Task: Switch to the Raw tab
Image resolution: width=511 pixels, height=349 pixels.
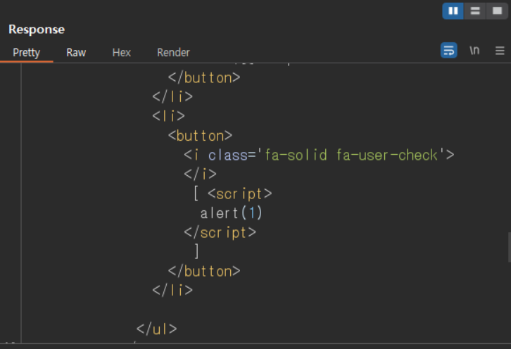Action: point(76,53)
